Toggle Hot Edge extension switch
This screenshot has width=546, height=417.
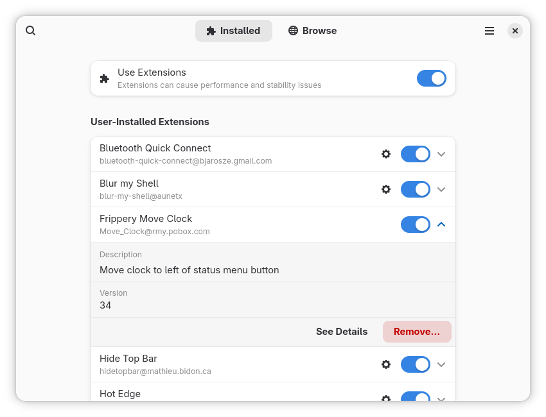pyautogui.click(x=415, y=399)
